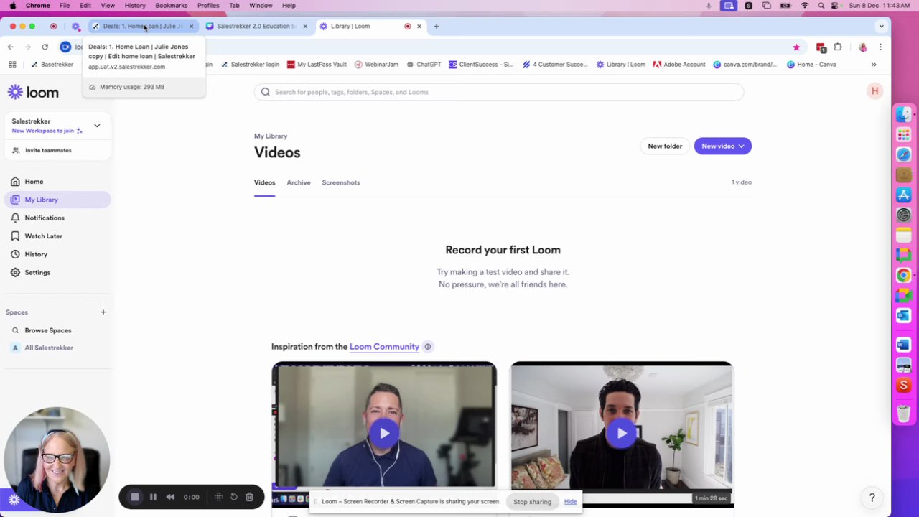Create a New folder
919x517 pixels.
[x=665, y=146]
